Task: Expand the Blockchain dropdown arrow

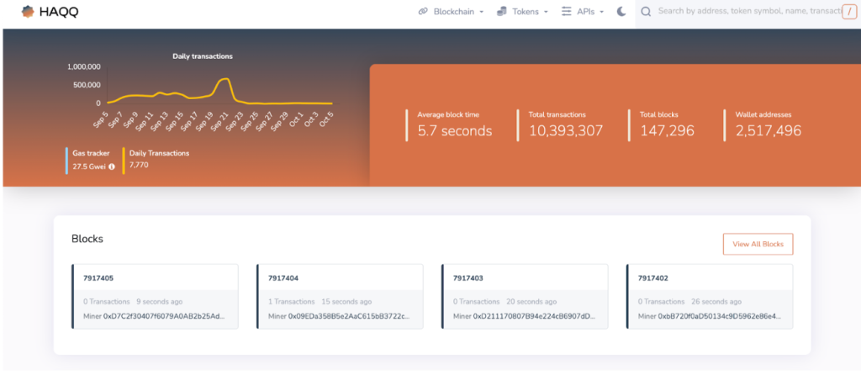Action: click(x=480, y=13)
